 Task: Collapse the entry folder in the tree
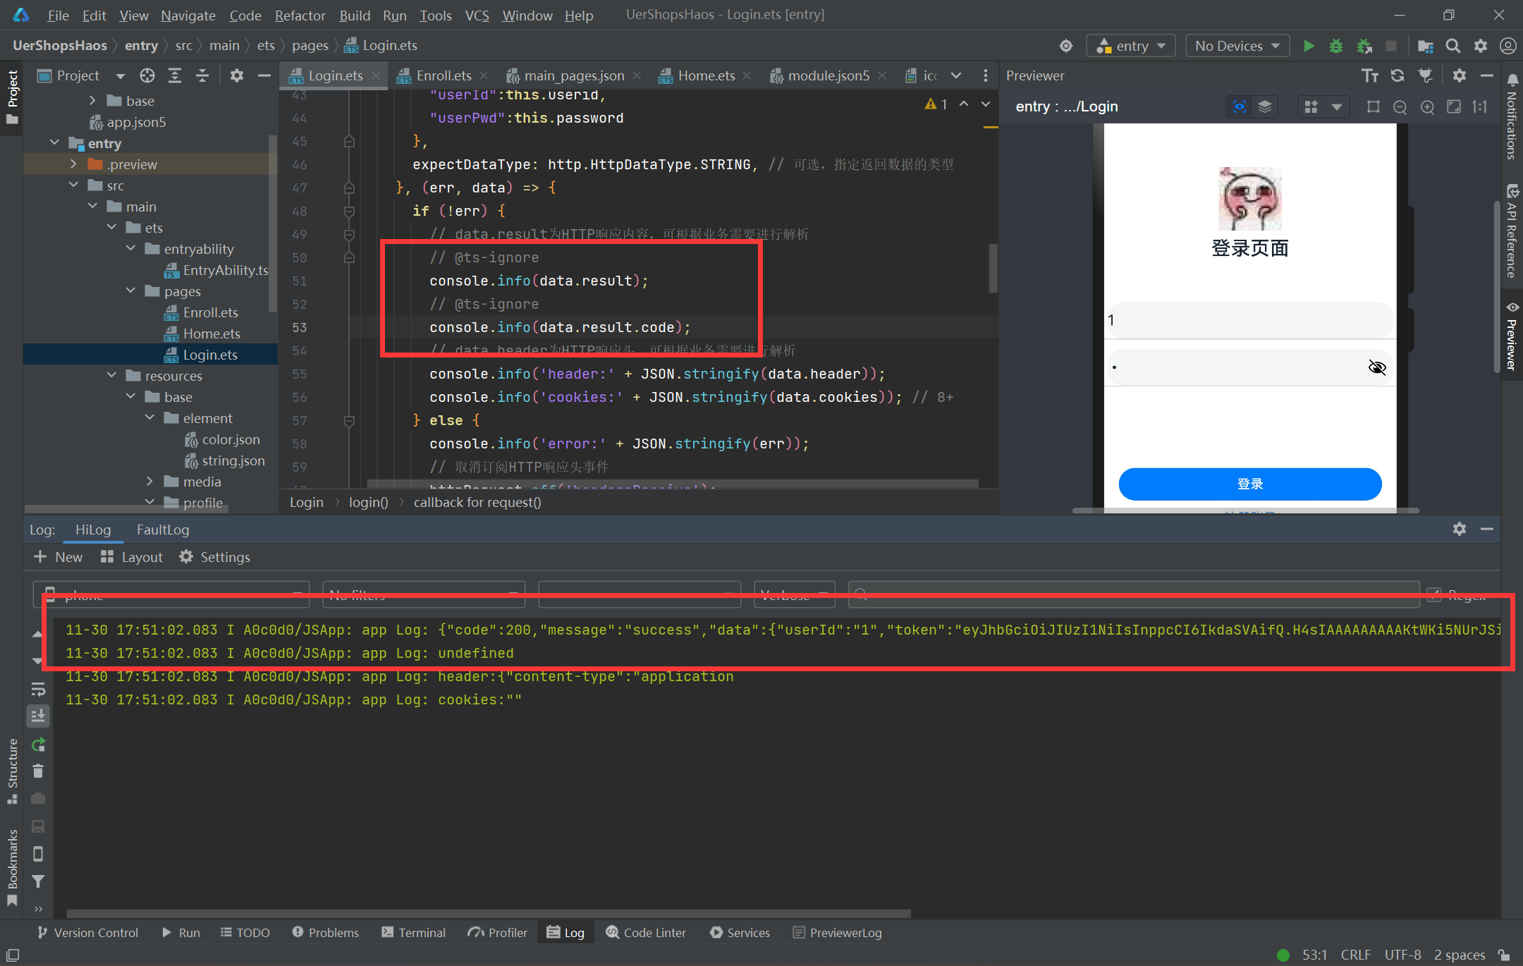(54, 143)
